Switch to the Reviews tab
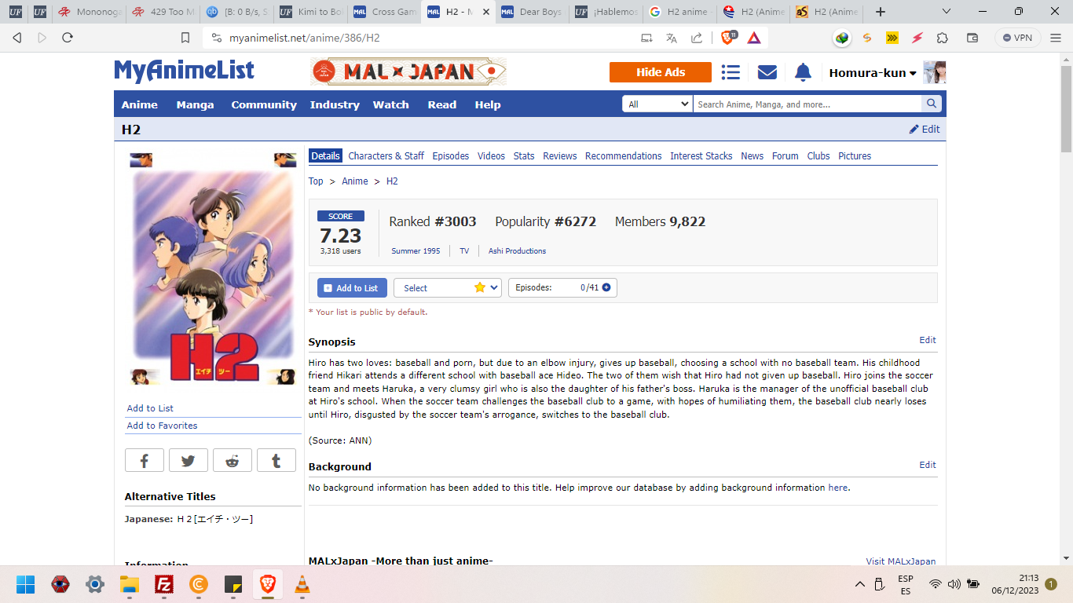The image size is (1073, 603). [560, 155]
